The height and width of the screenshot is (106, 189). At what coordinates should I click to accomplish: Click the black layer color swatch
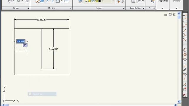100,1
